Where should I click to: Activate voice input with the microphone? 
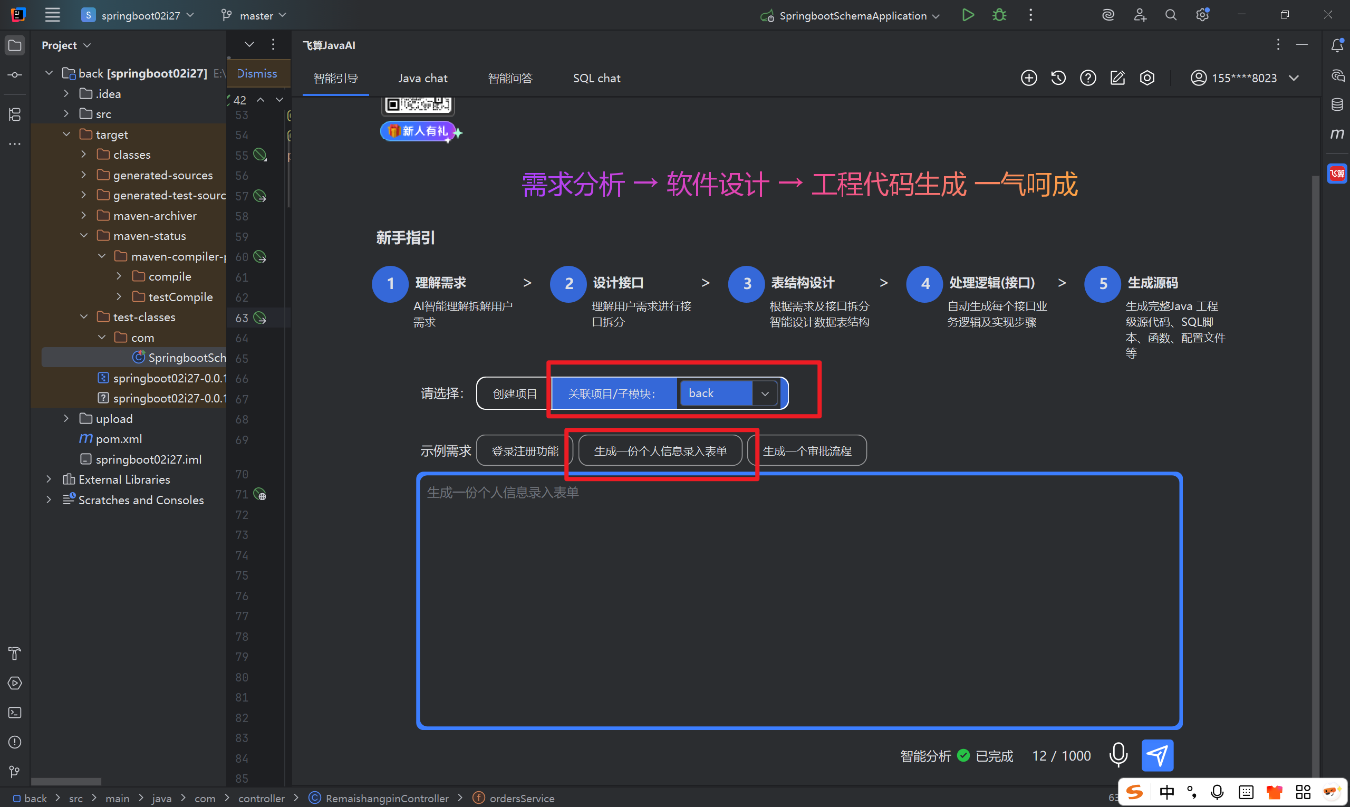pyautogui.click(x=1118, y=755)
